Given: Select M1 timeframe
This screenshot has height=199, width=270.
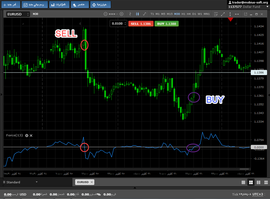Looking at the screenshot, I should pyautogui.click(x=157, y=14).
